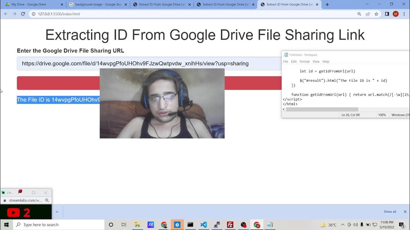Open Chrome side panel

coord(387,14)
